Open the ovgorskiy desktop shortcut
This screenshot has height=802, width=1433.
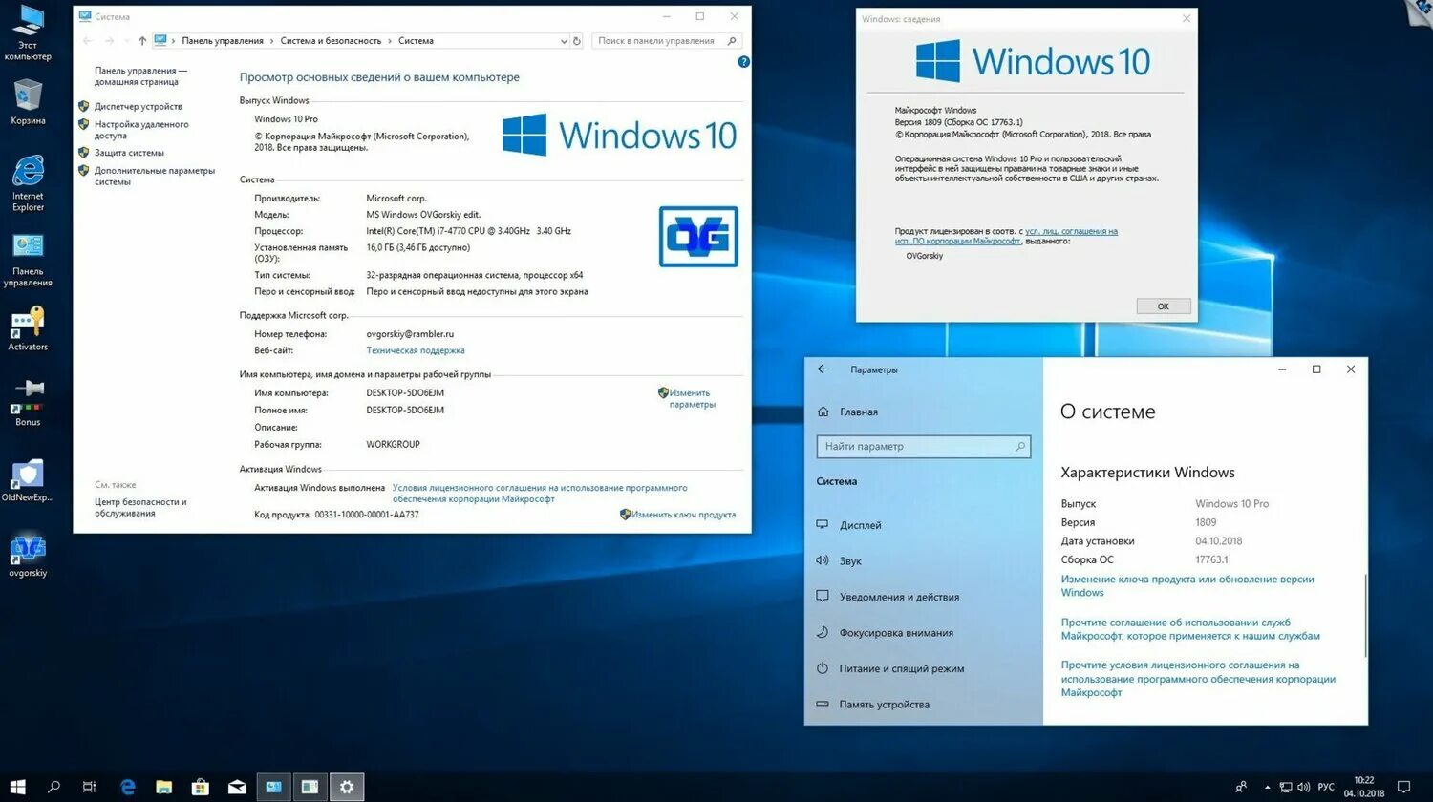[x=28, y=556]
